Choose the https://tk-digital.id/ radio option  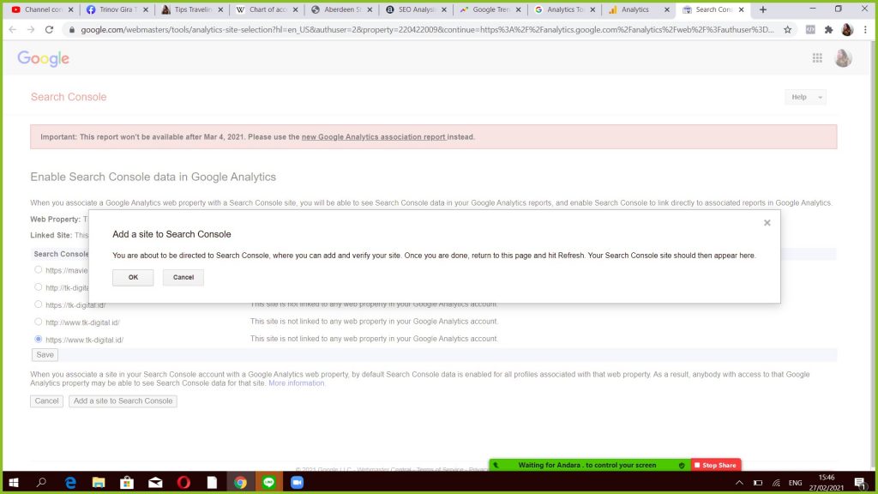point(39,304)
